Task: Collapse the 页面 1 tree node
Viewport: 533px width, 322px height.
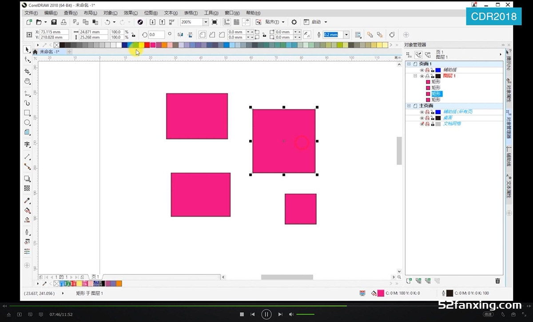Action: [409, 64]
